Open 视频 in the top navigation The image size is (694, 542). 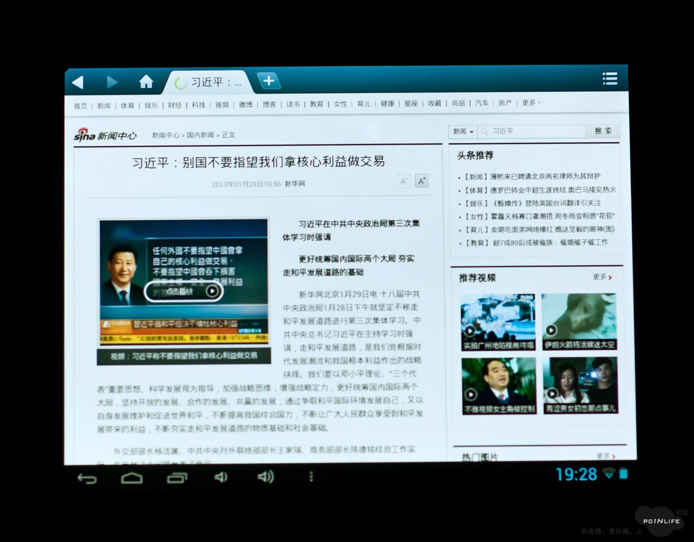click(222, 105)
